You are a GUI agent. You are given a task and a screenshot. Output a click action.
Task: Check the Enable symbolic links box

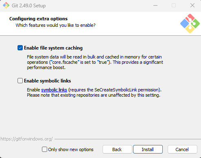tap(20, 81)
